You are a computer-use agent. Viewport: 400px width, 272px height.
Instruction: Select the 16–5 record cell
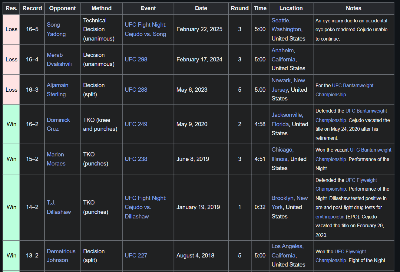32,29
